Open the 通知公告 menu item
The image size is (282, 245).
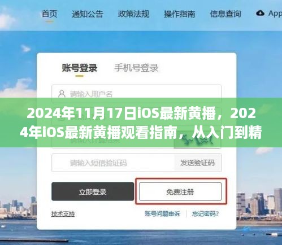(88, 14)
